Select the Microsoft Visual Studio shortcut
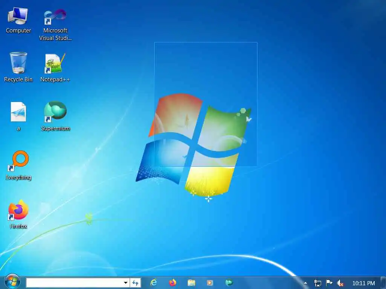386x289 pixels. tap(55, 24)
